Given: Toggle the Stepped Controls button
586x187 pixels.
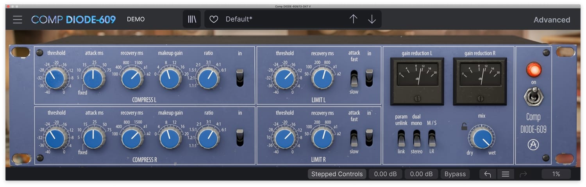Looking at the screenshot, I should [337, 174].
